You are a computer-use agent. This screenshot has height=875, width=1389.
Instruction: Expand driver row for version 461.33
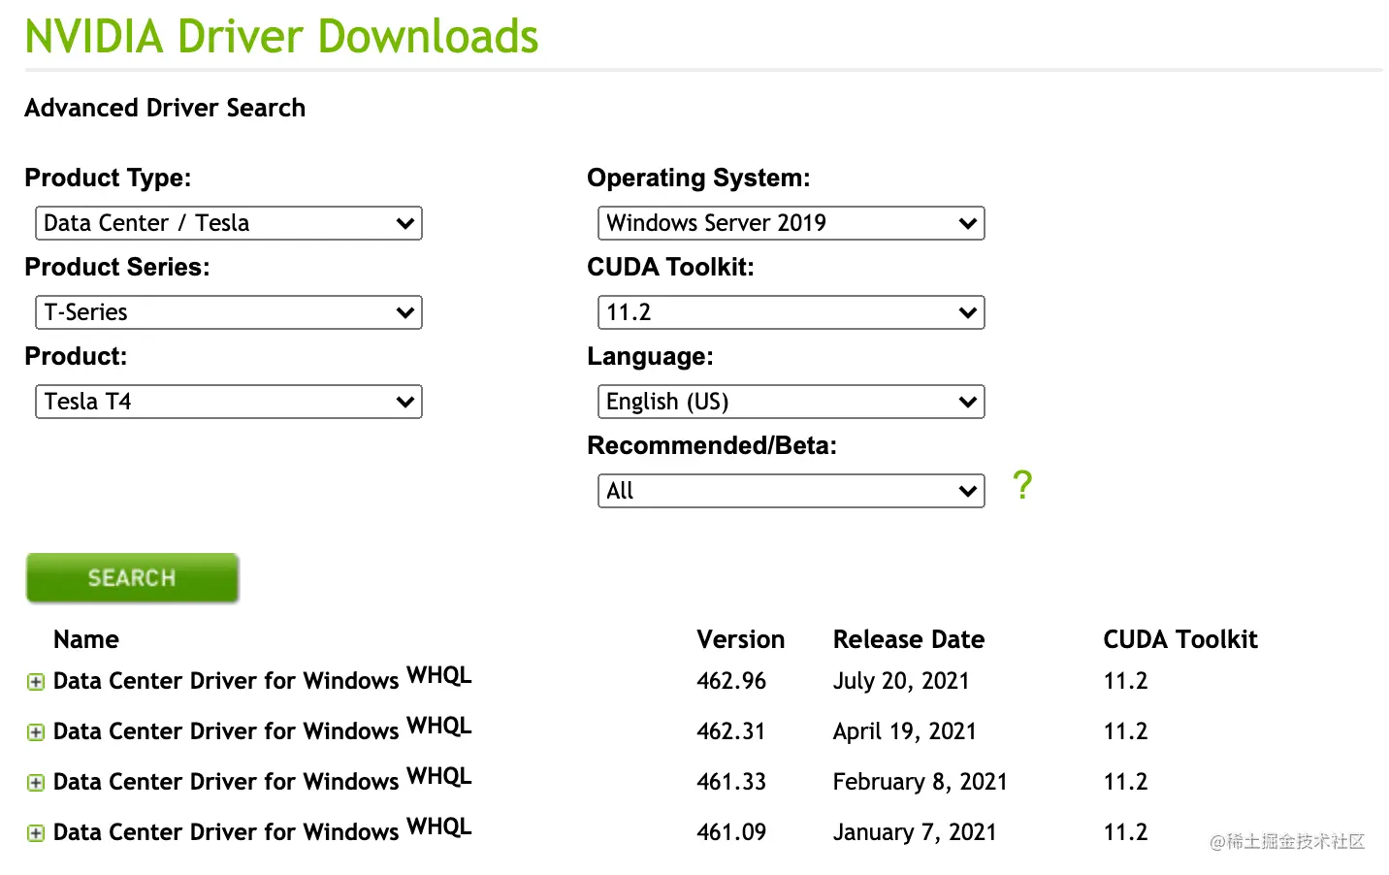coord(36,783)
